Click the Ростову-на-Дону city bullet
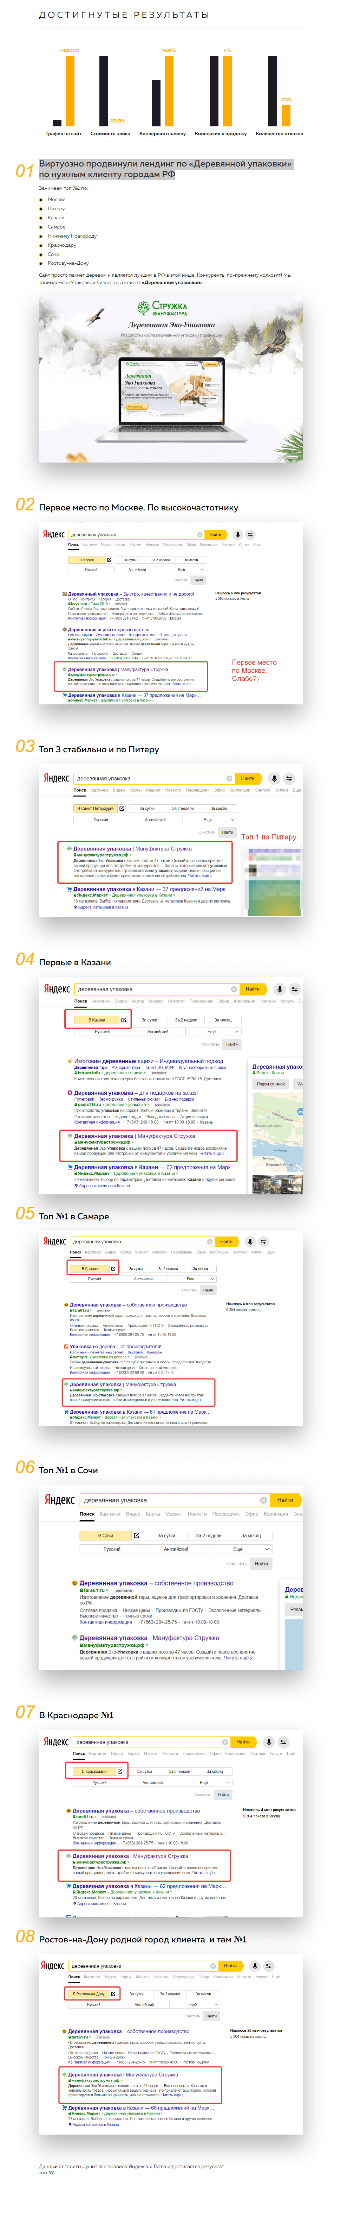Image resolution: width=347 pixels, height=2224 pixels. click(x=68, y=263)
